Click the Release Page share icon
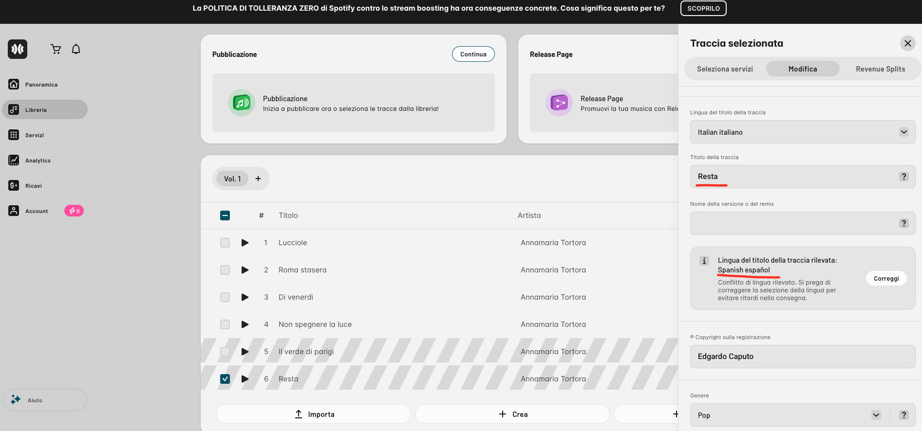The image size is (922, 431). point(559,103)
